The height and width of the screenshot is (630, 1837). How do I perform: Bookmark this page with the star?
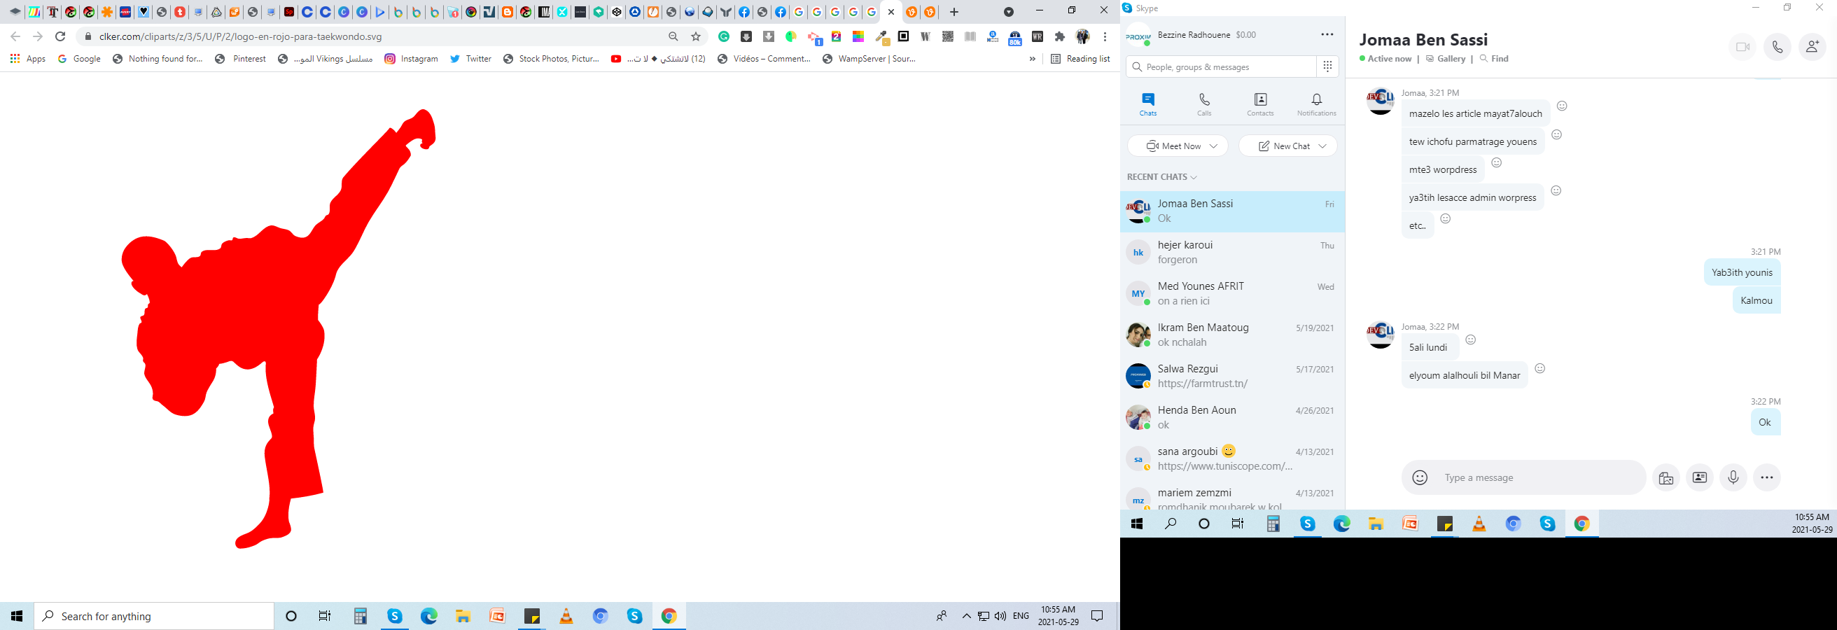(x=696, y=36)
